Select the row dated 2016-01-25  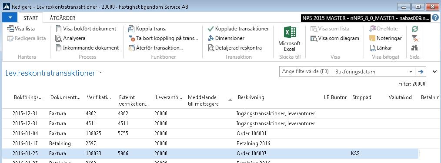pos(210,153)
